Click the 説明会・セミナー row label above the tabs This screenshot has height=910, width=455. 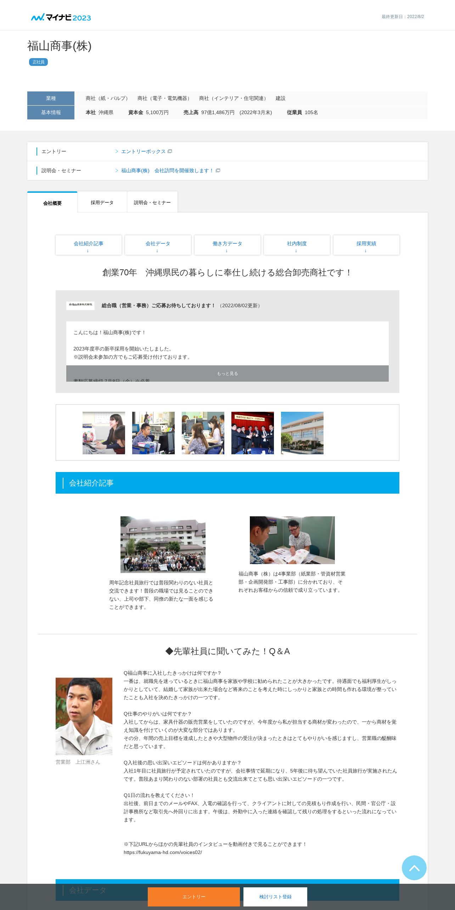61,170
